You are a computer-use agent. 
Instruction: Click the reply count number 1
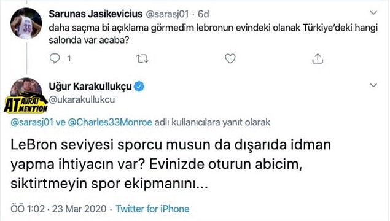69,59
